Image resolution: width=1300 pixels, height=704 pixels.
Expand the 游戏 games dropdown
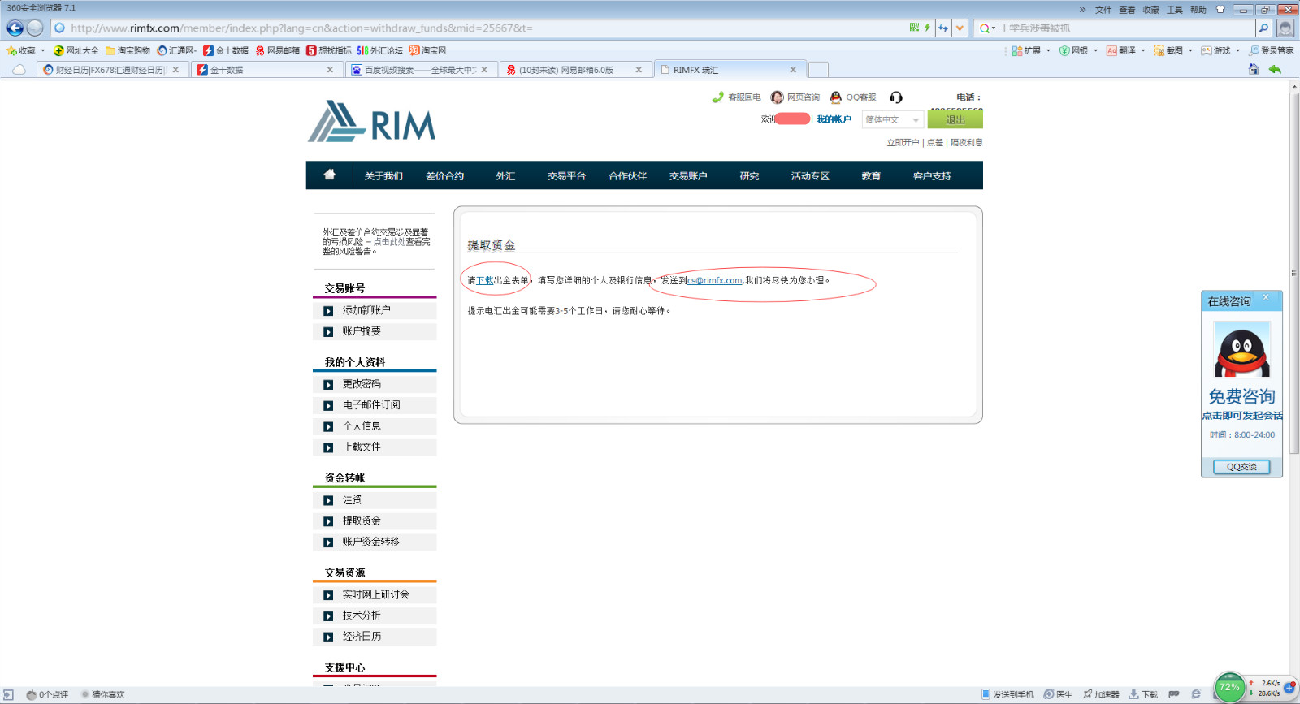click(1238, 50)
